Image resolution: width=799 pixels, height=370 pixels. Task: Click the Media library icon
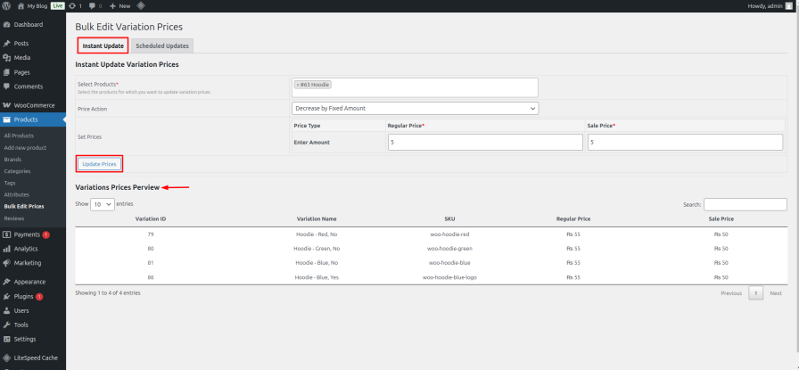click(x=7, y=57)
